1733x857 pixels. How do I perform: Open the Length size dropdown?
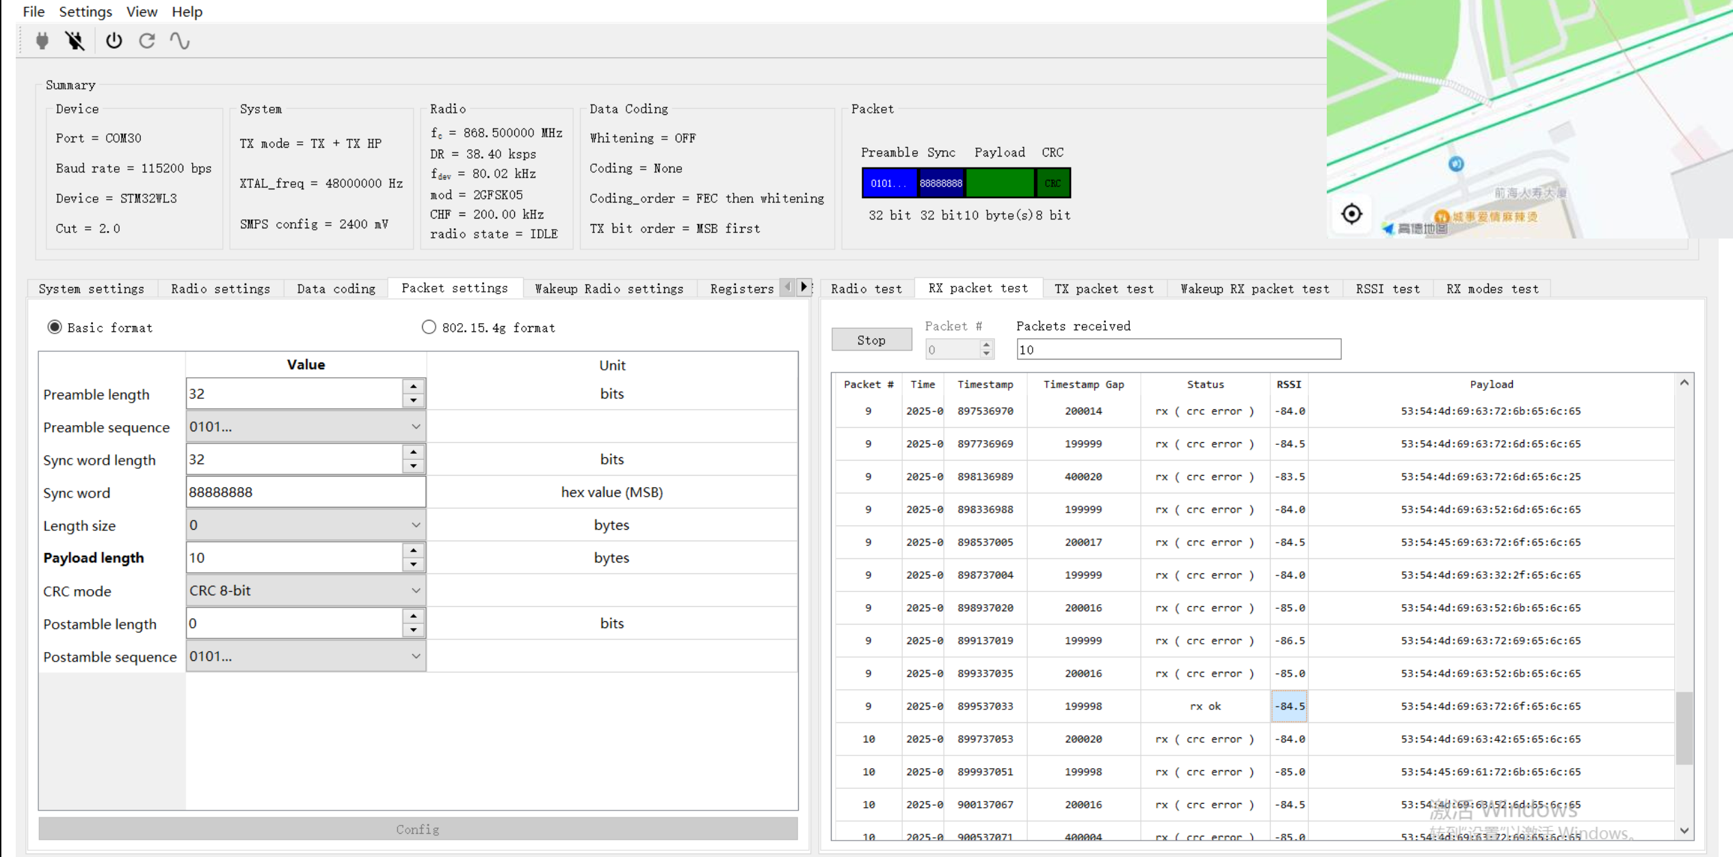tap(306, 525)
